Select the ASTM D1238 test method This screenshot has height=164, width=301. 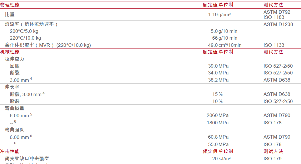click(x=278, y=24)
